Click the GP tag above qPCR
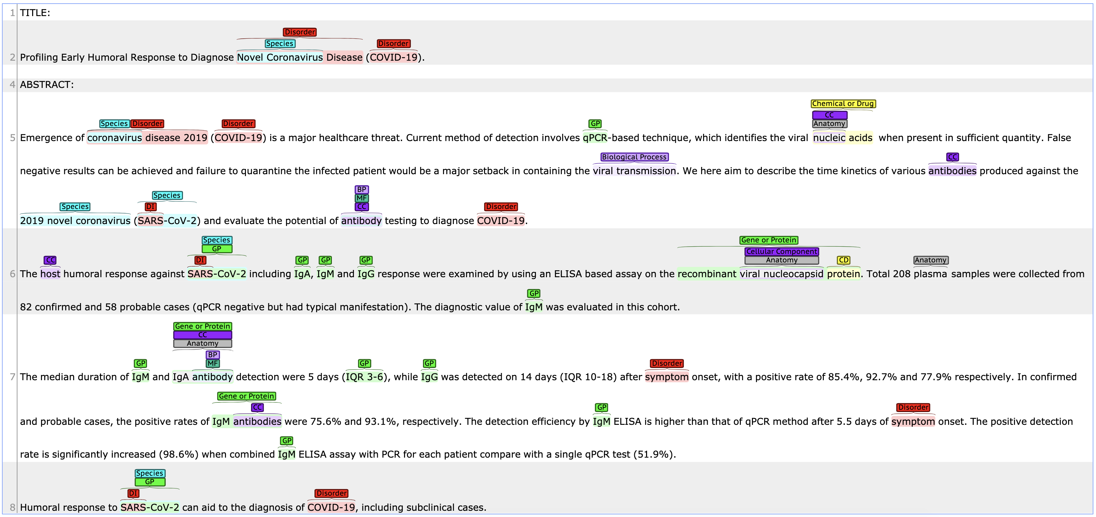 [595, 123]
